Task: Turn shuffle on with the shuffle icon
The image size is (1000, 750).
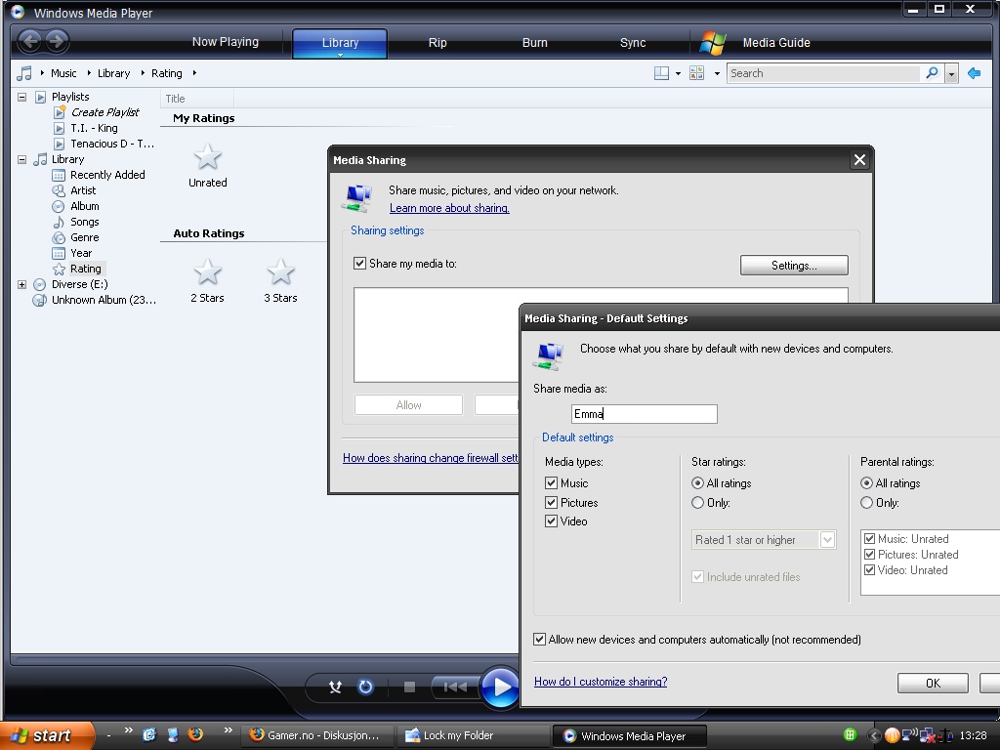Action: point(335,687)
